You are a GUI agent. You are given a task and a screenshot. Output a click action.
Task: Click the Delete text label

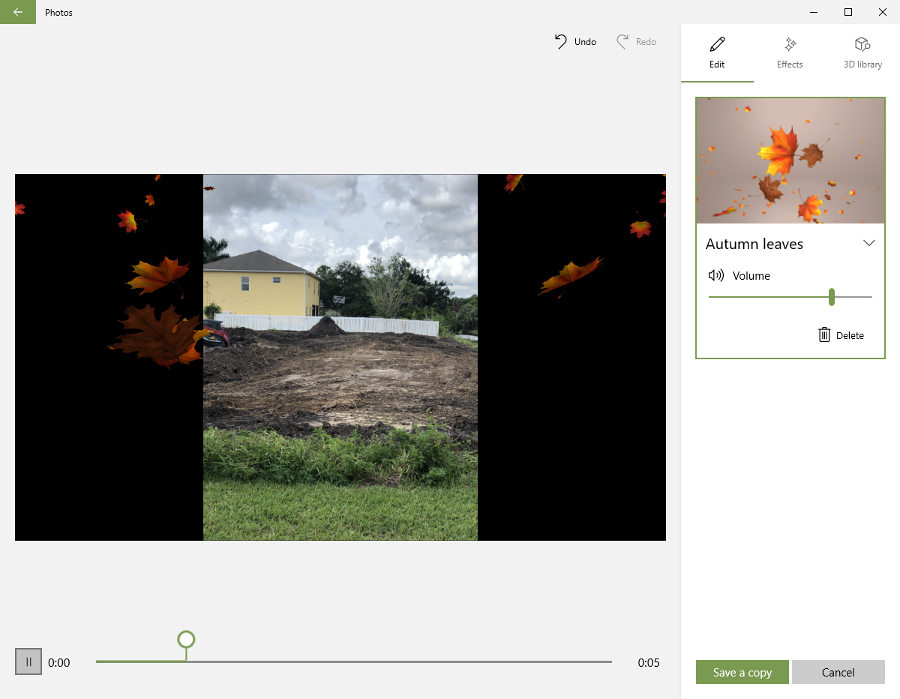pos(850,335)
